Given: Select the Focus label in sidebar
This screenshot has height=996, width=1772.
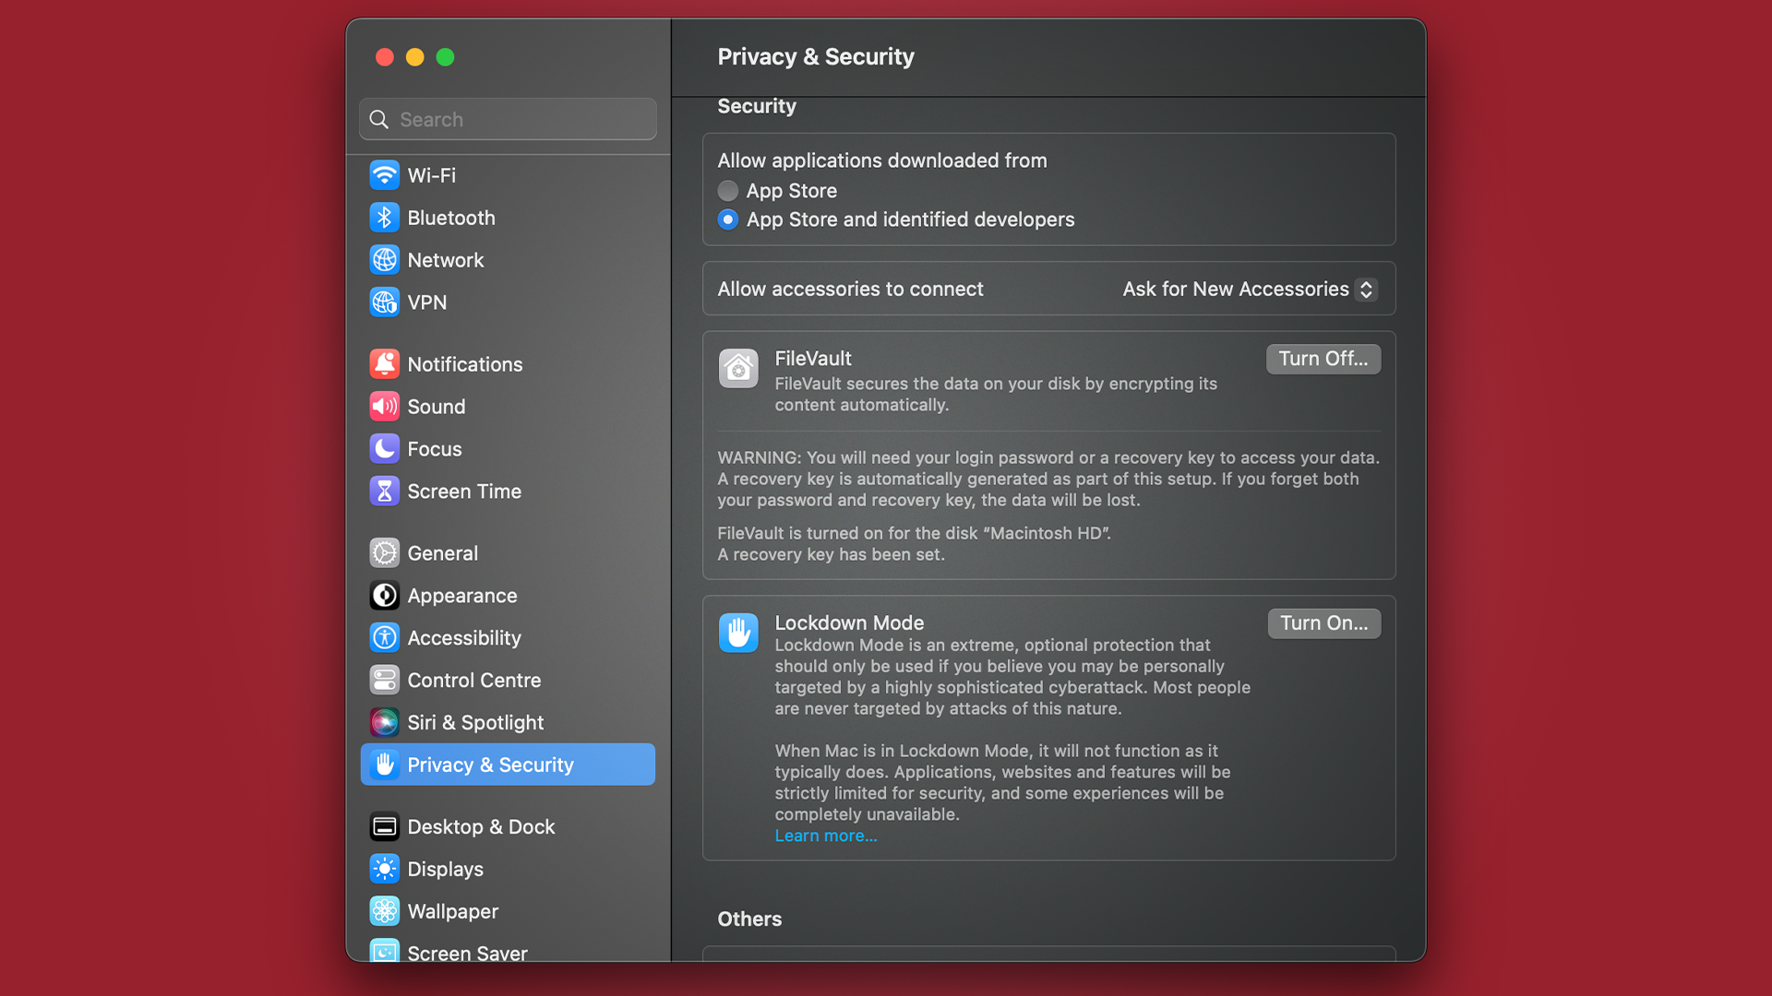Looking at the screenshot, I should click(x=435, y=449).
